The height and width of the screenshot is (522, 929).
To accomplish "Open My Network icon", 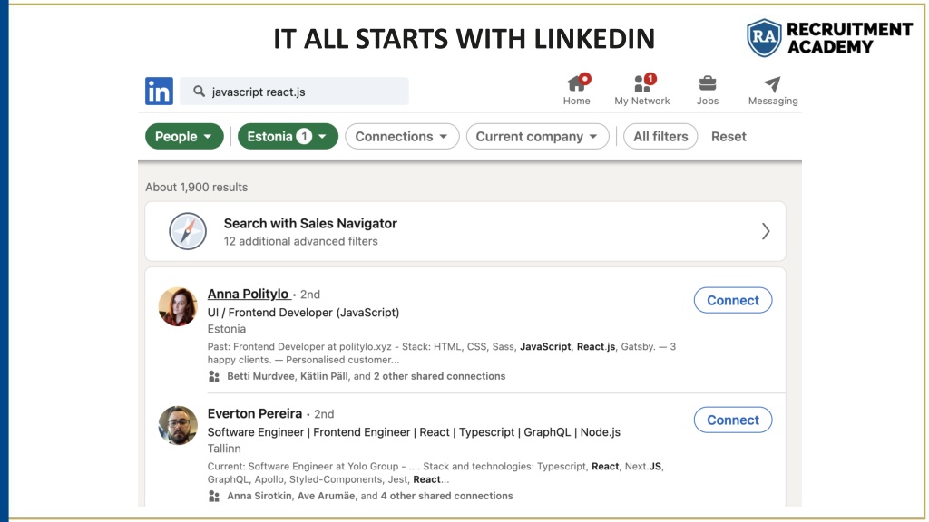I will tap(643, 82).
